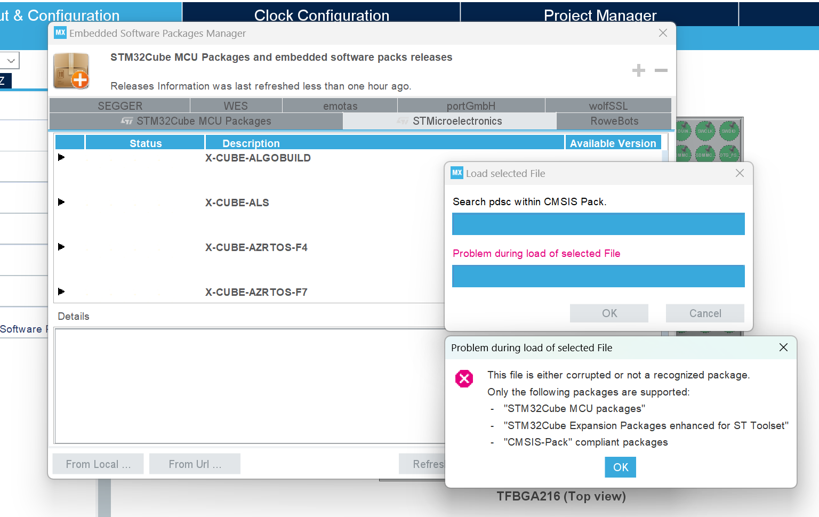Dismiss the corrupted file error with OK
This screenshot has height=517, width=819.
coord(620,467)
